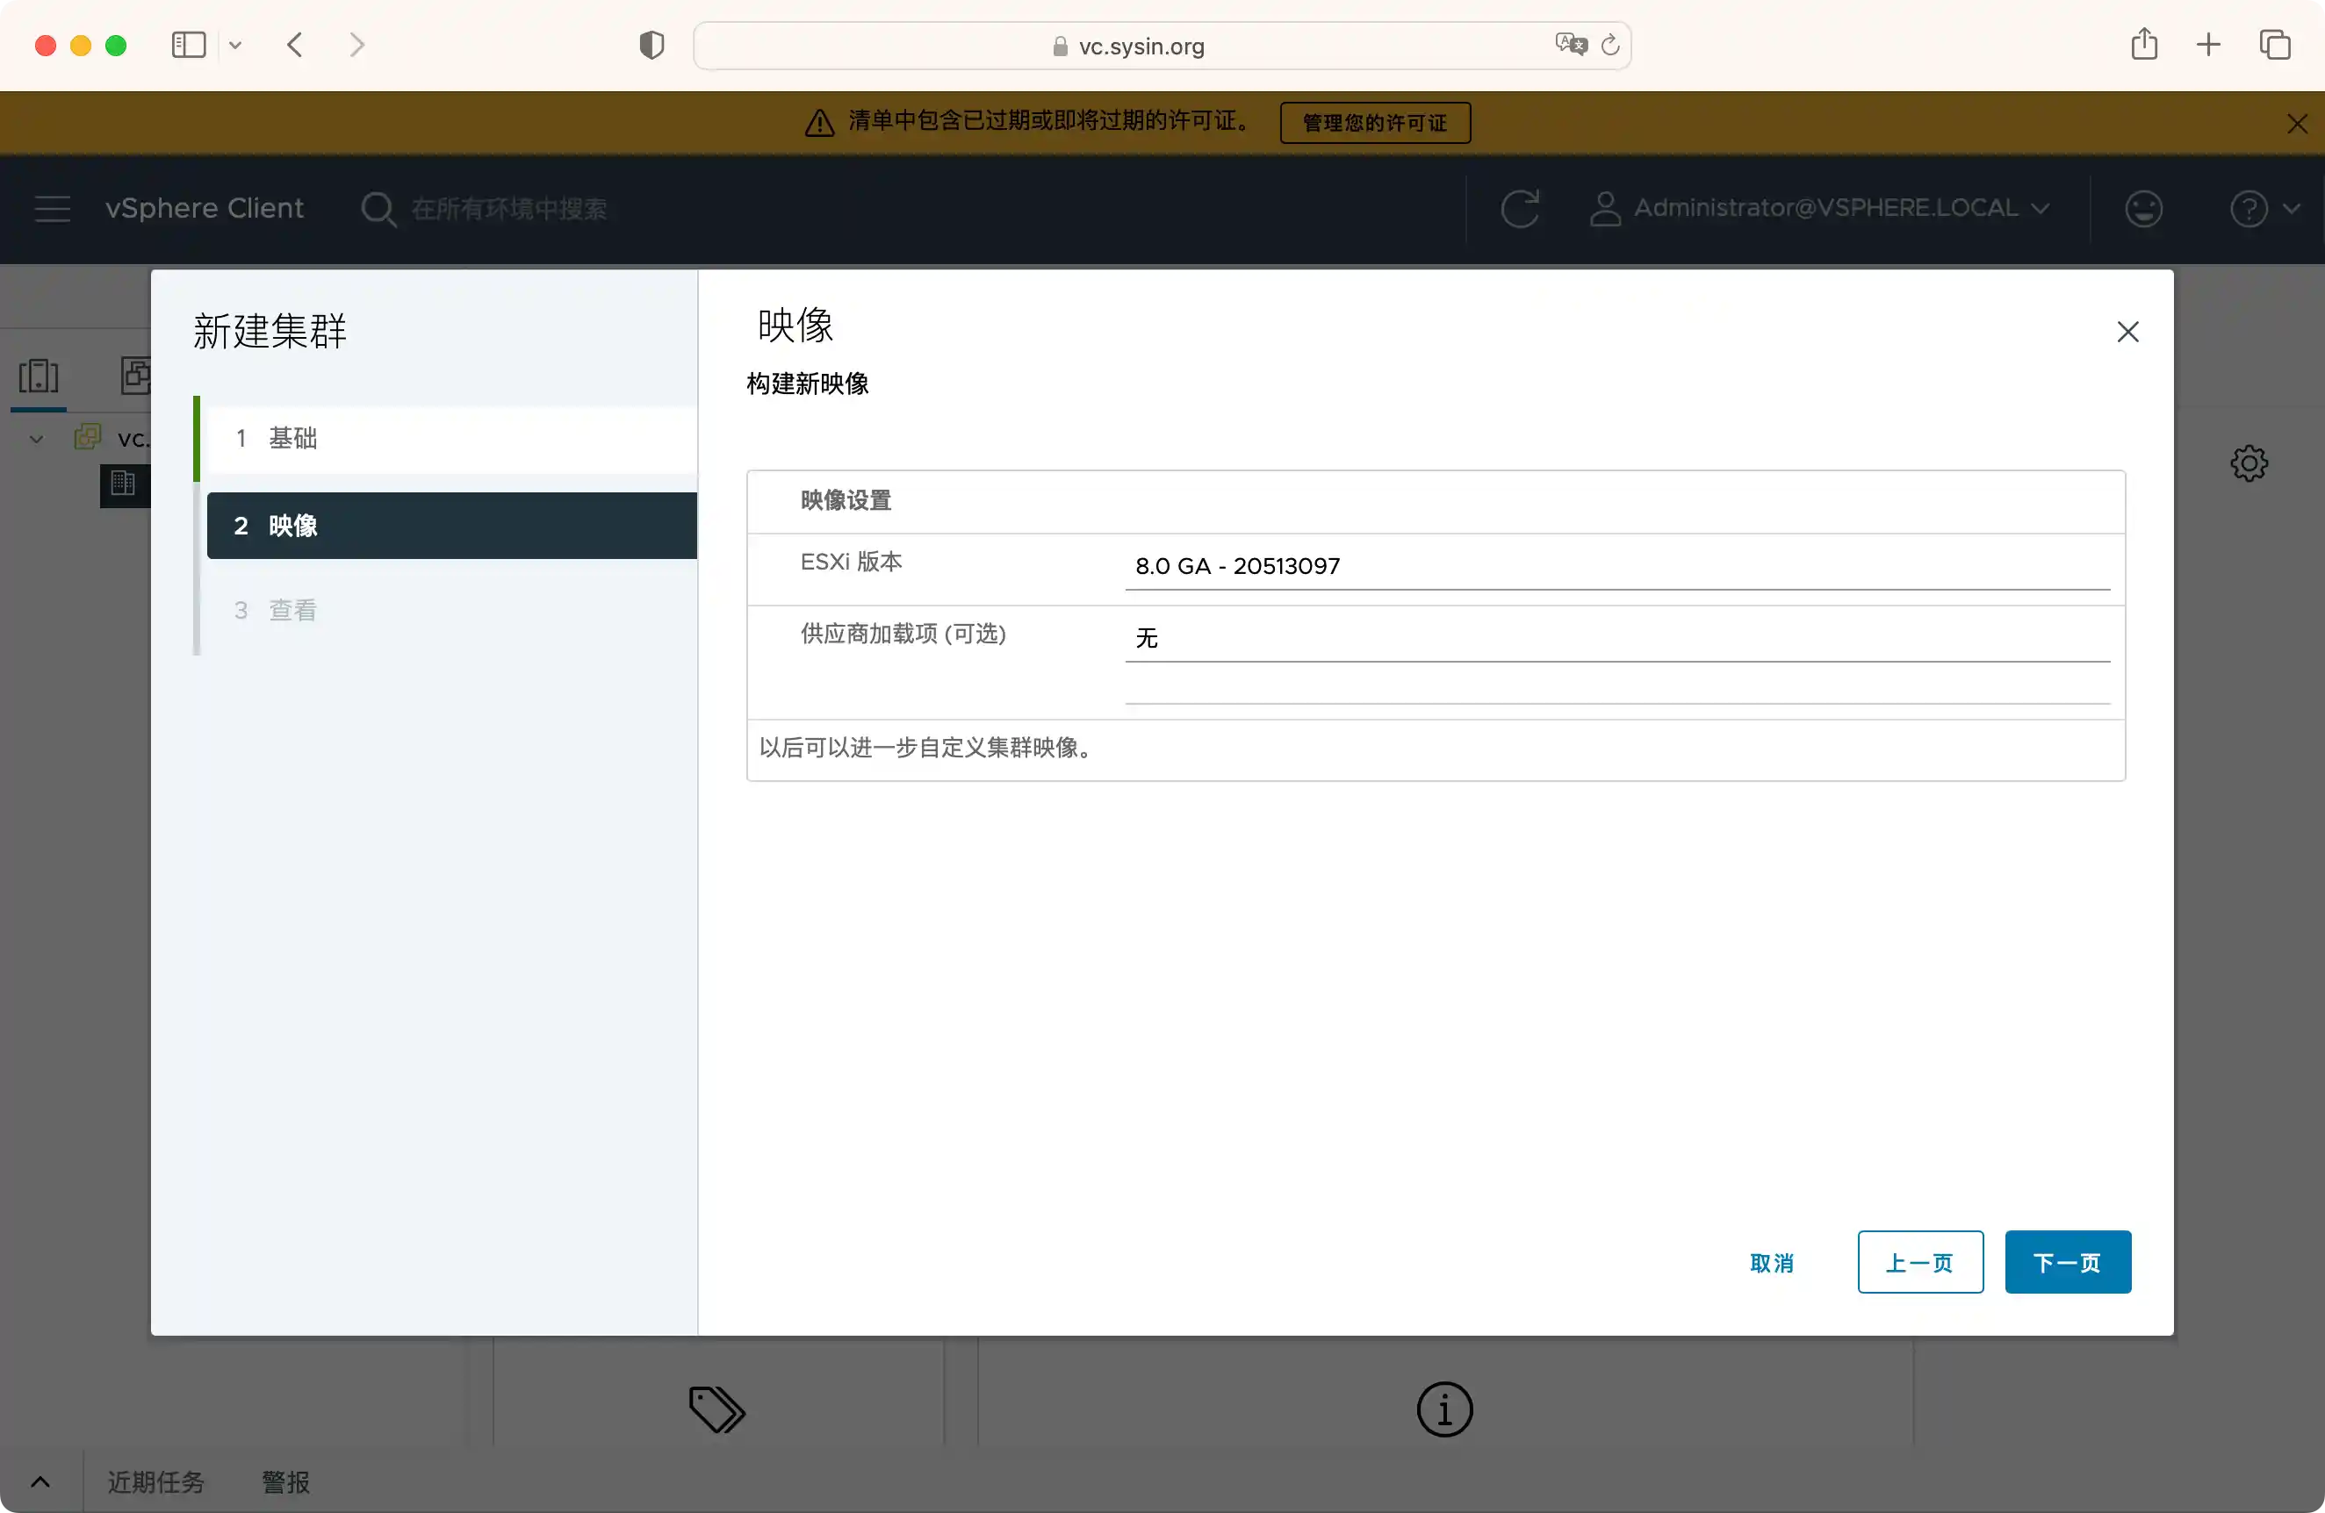2325x1513 pixels.
Task: Click the Safari share icon
Action: pyautogui.click(x=2144, y=45)
